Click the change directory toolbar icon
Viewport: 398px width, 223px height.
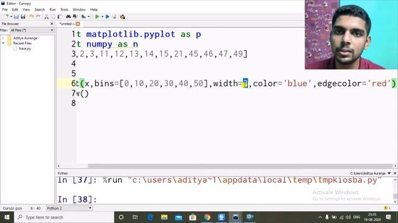coord(83,17)
